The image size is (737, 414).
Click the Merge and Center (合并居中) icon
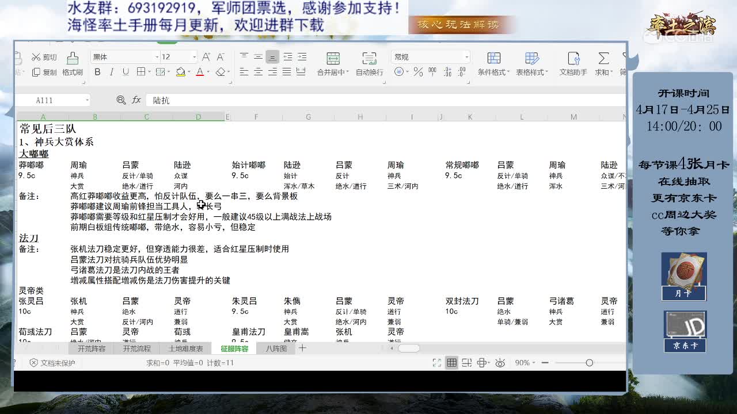(333, 58)
